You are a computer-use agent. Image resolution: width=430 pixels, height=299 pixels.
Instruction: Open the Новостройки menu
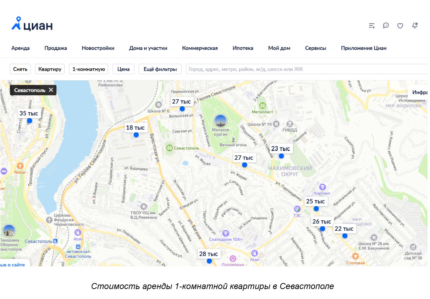tap(98, 48)
